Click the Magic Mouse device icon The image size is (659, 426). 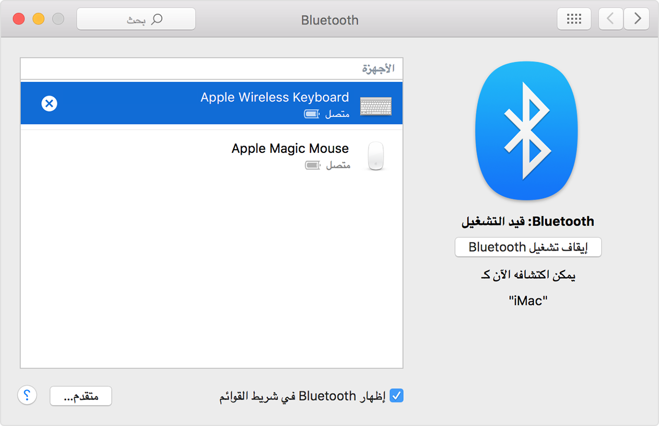(376, 156)
